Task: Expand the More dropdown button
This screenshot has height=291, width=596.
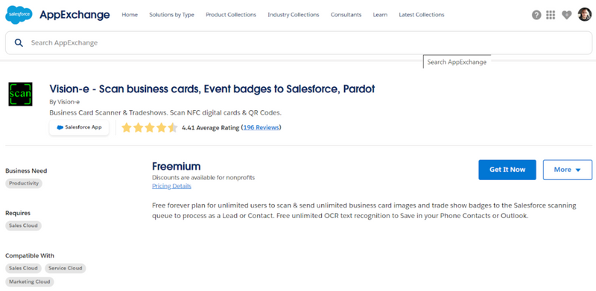Action: point(568,170)
